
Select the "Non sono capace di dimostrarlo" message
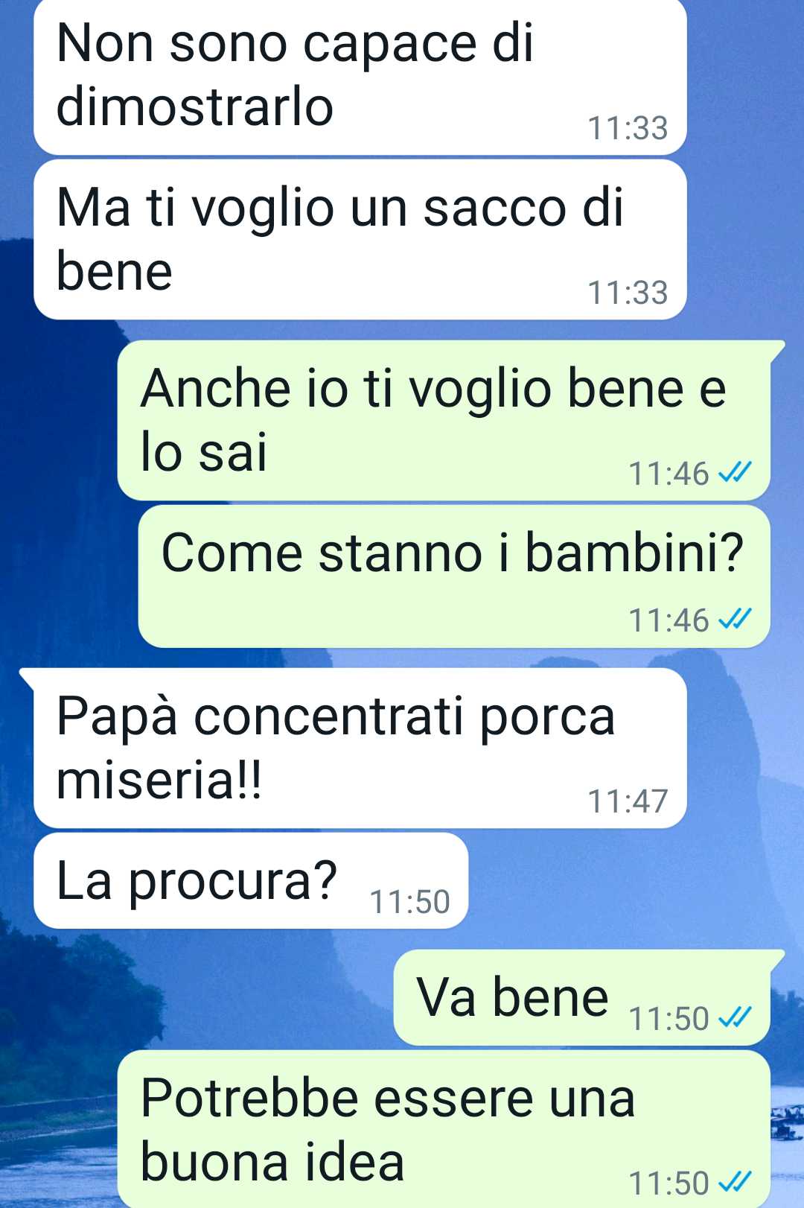pos(360,77)
